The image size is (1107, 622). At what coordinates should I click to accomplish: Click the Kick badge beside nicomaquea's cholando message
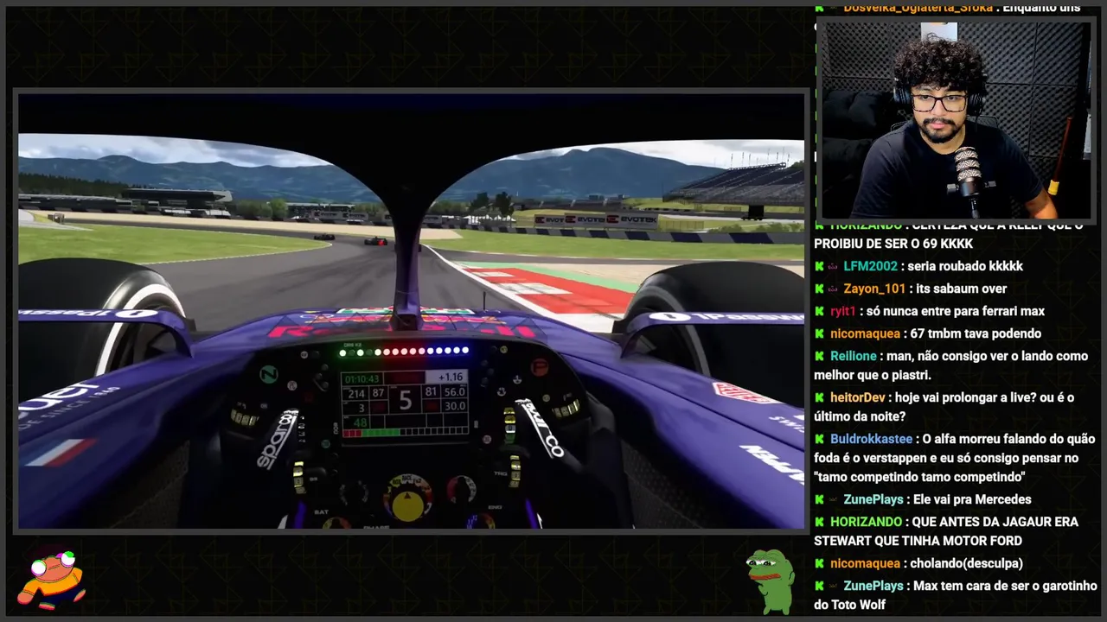(x=819, y=563)
